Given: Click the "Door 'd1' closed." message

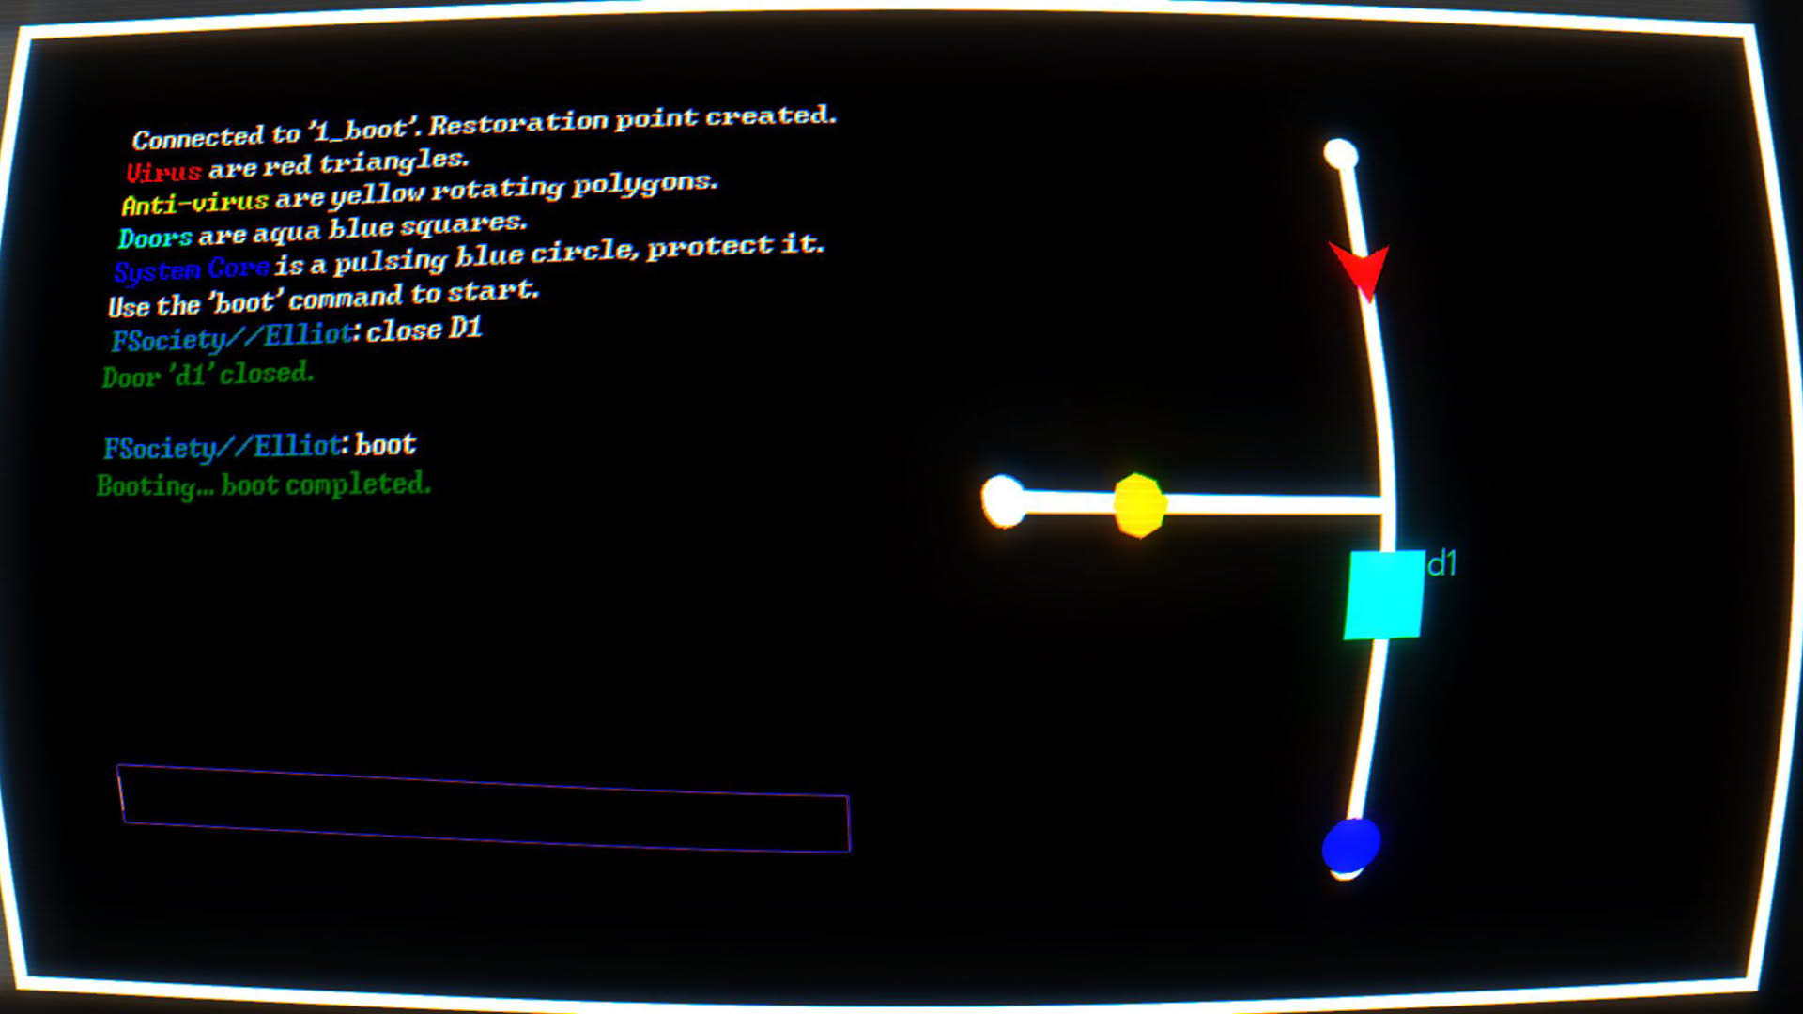Looking at the screenshot, I should (x=208, y=375).
